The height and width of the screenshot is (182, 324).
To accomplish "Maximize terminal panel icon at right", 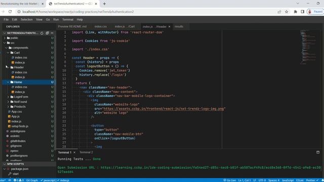I will click(x=318, y=152).
